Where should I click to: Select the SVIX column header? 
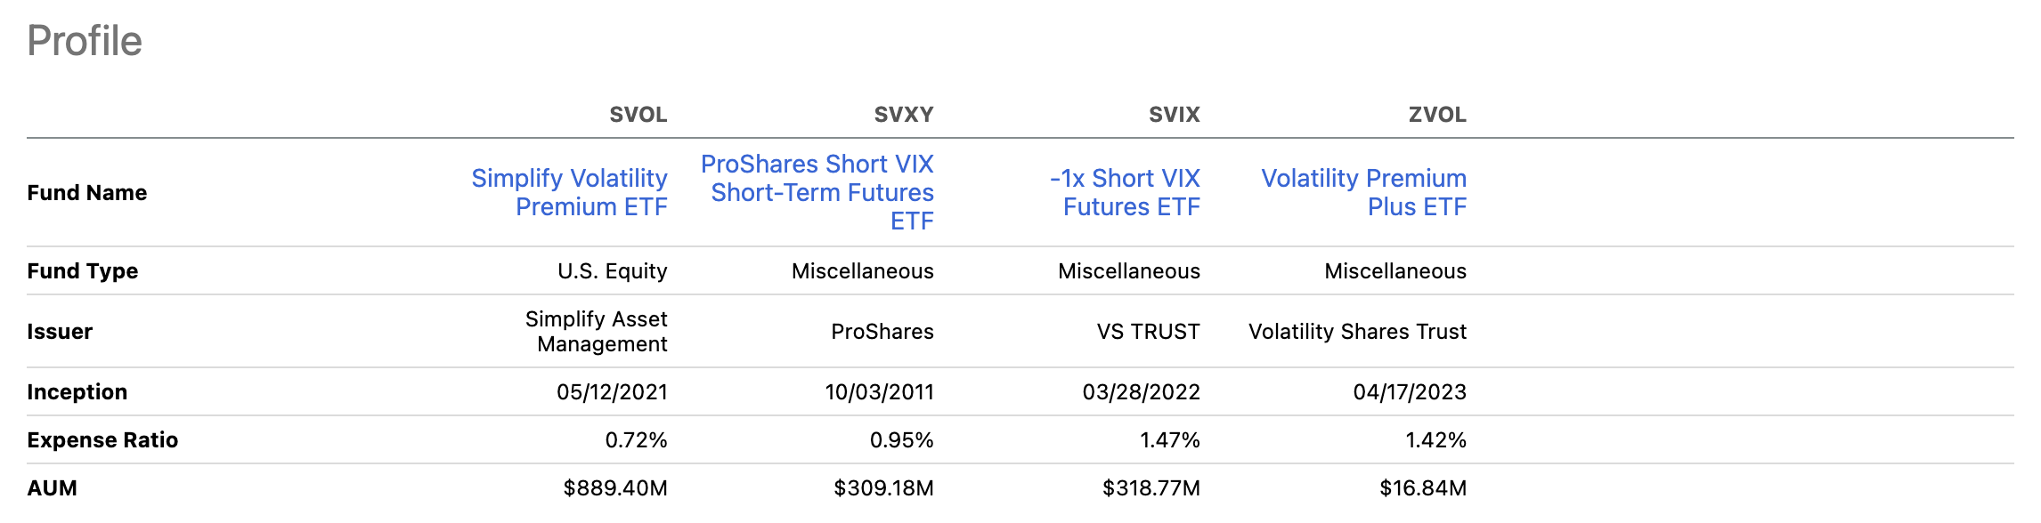pyautogui.click(x=1174, y=115)
